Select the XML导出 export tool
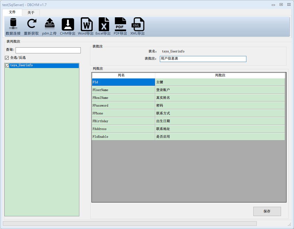The height and width of the screenshot is (229, 294). 137,26
